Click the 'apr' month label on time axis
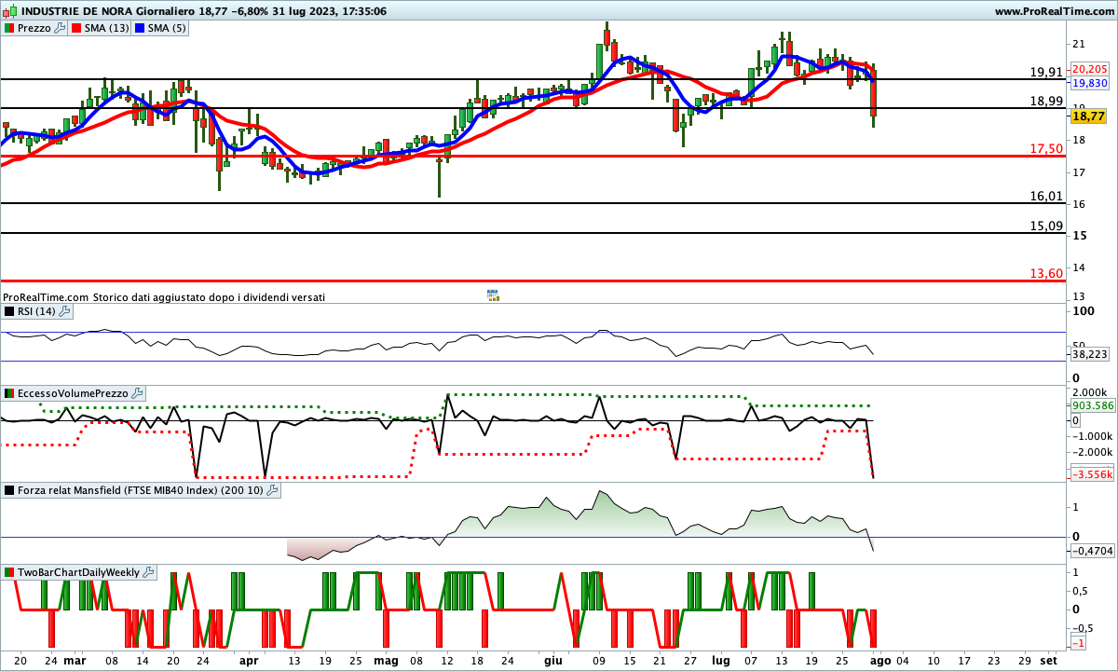This screenshot has height=671, width=1118. click(249, 659)
